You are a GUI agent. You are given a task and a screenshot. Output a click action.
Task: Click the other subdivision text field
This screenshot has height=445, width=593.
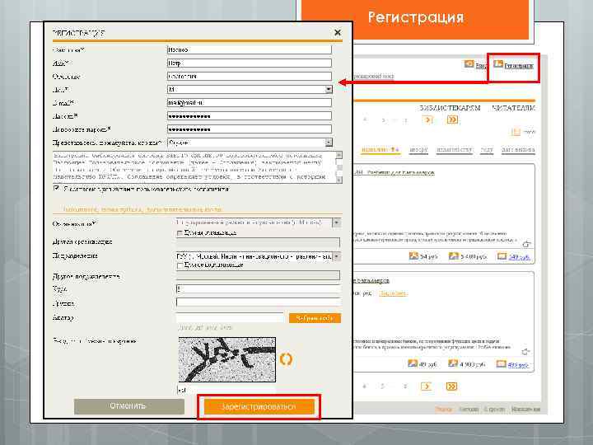258,275
